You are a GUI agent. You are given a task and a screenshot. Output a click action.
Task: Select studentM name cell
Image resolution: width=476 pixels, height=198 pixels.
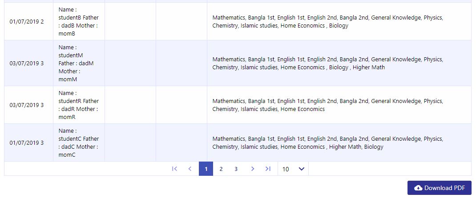tap(79, 63)
